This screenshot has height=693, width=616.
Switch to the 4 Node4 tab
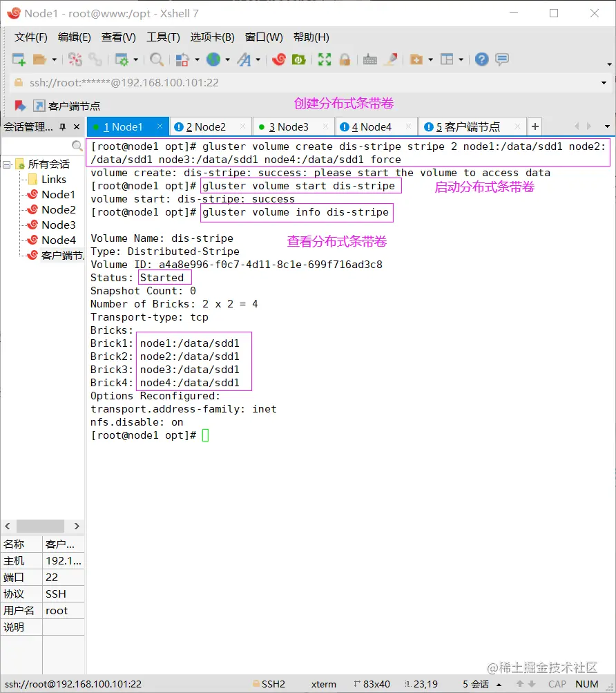coord(376,127)
